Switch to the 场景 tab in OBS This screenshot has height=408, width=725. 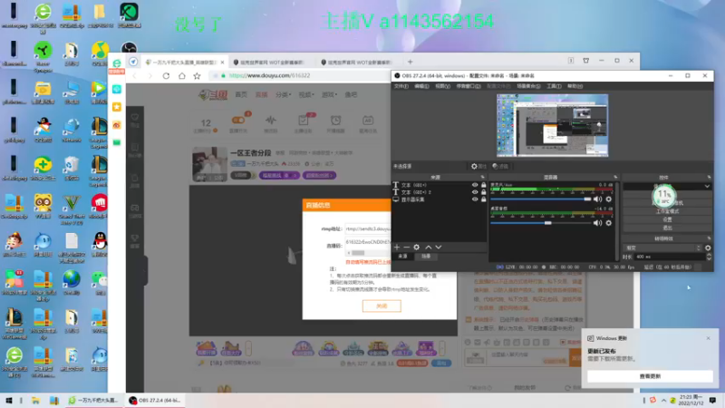point(426,257)
